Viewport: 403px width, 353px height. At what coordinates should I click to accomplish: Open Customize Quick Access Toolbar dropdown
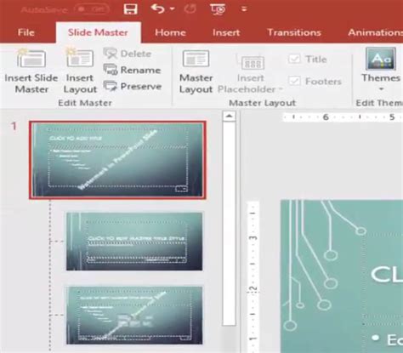244,9
